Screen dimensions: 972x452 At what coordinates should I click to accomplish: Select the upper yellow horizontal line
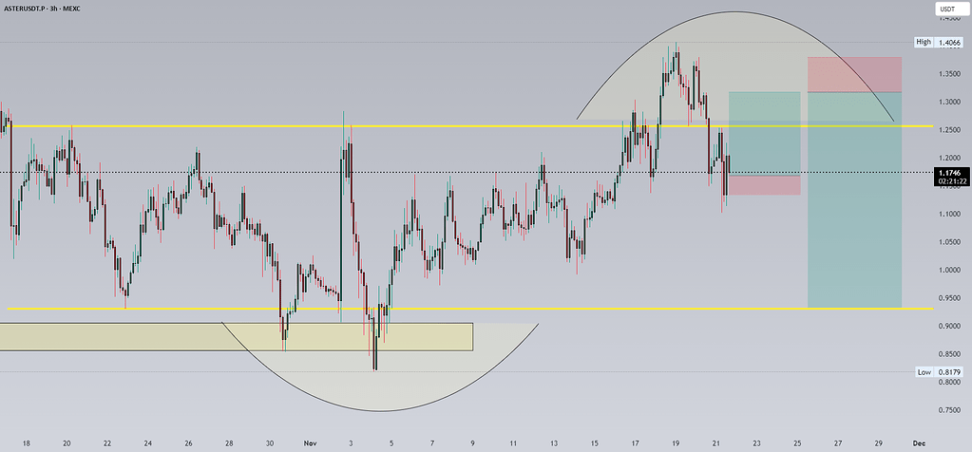coord(380,125)
